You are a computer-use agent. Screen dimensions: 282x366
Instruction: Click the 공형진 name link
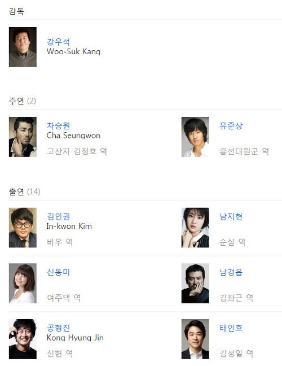tap(58, 328)
